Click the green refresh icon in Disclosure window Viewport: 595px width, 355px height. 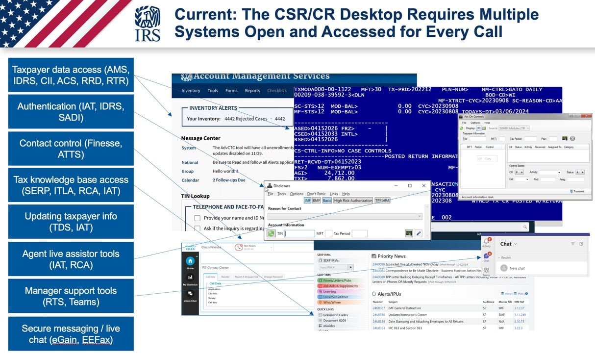(272, 233)
